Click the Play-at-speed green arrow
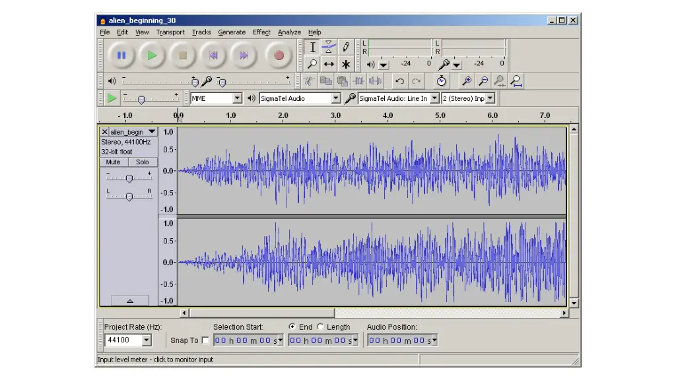Viewport: 676px width, 380px height. tap(112, 98)
